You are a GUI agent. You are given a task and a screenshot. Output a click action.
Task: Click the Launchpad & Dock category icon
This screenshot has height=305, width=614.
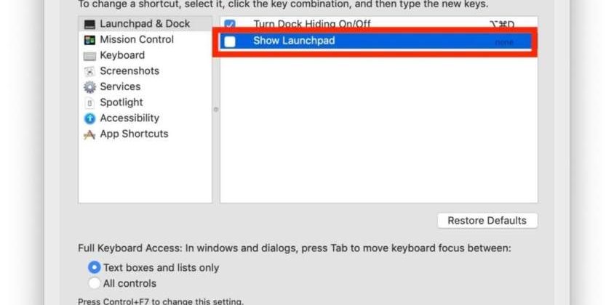[x=89, y=24]
